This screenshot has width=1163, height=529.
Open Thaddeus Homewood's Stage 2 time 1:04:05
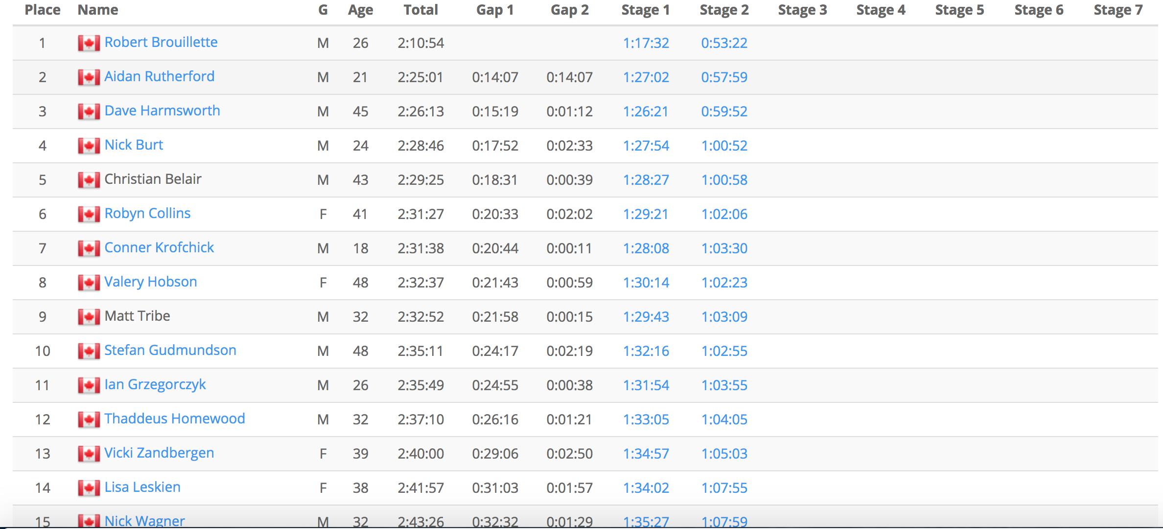724,419
